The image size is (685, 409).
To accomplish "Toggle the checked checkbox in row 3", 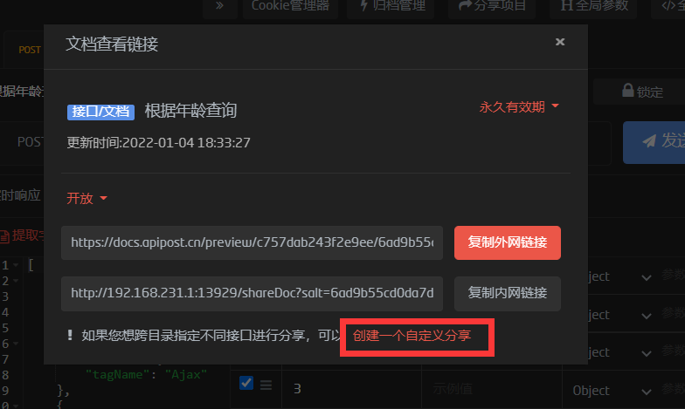I will [246, 383].
